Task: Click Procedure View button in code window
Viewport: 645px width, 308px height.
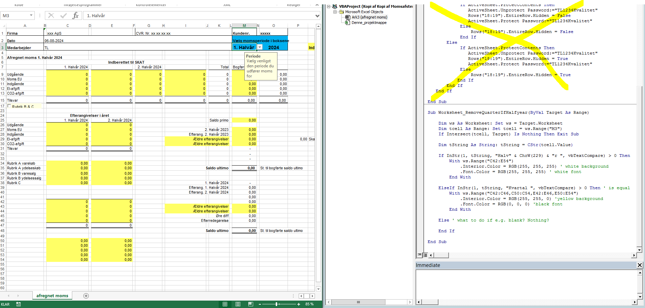Action: pyautogui.click(x=420, y=255)
